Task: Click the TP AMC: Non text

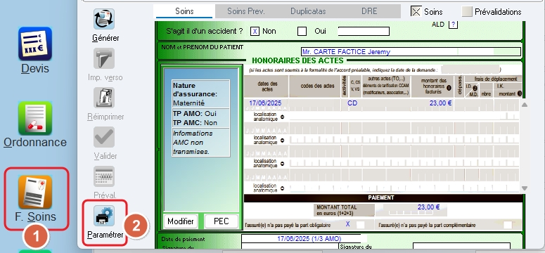Action: coord(195,123)
